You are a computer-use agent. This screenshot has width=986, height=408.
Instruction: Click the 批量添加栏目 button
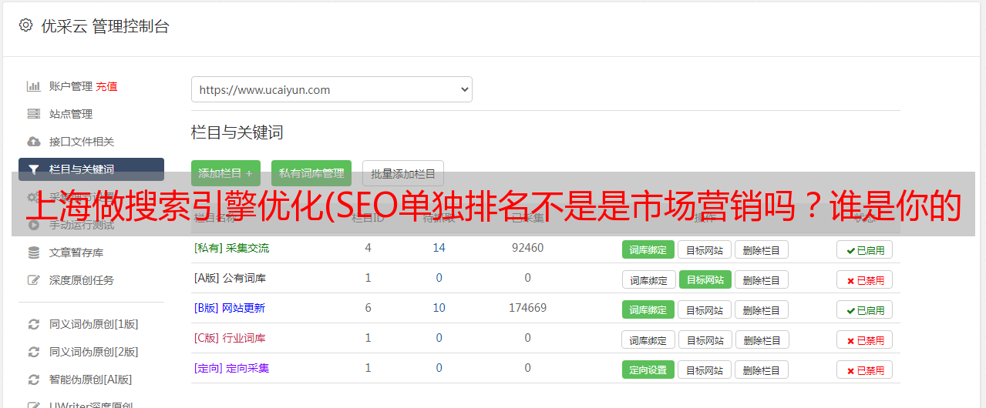pyautogui.click(x=403, y=173)
